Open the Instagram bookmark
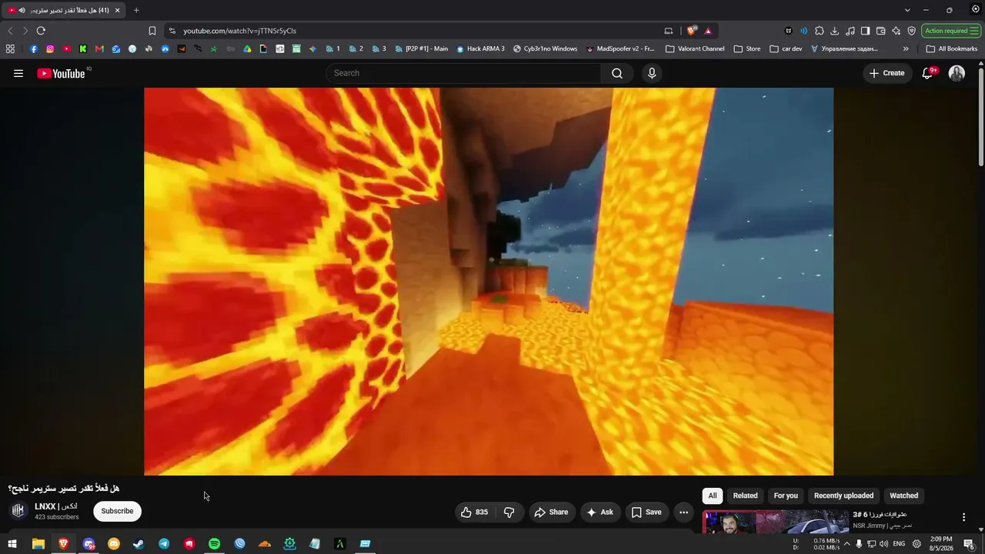The width and height of the screenshot is (985, 554). coord(50,48)
